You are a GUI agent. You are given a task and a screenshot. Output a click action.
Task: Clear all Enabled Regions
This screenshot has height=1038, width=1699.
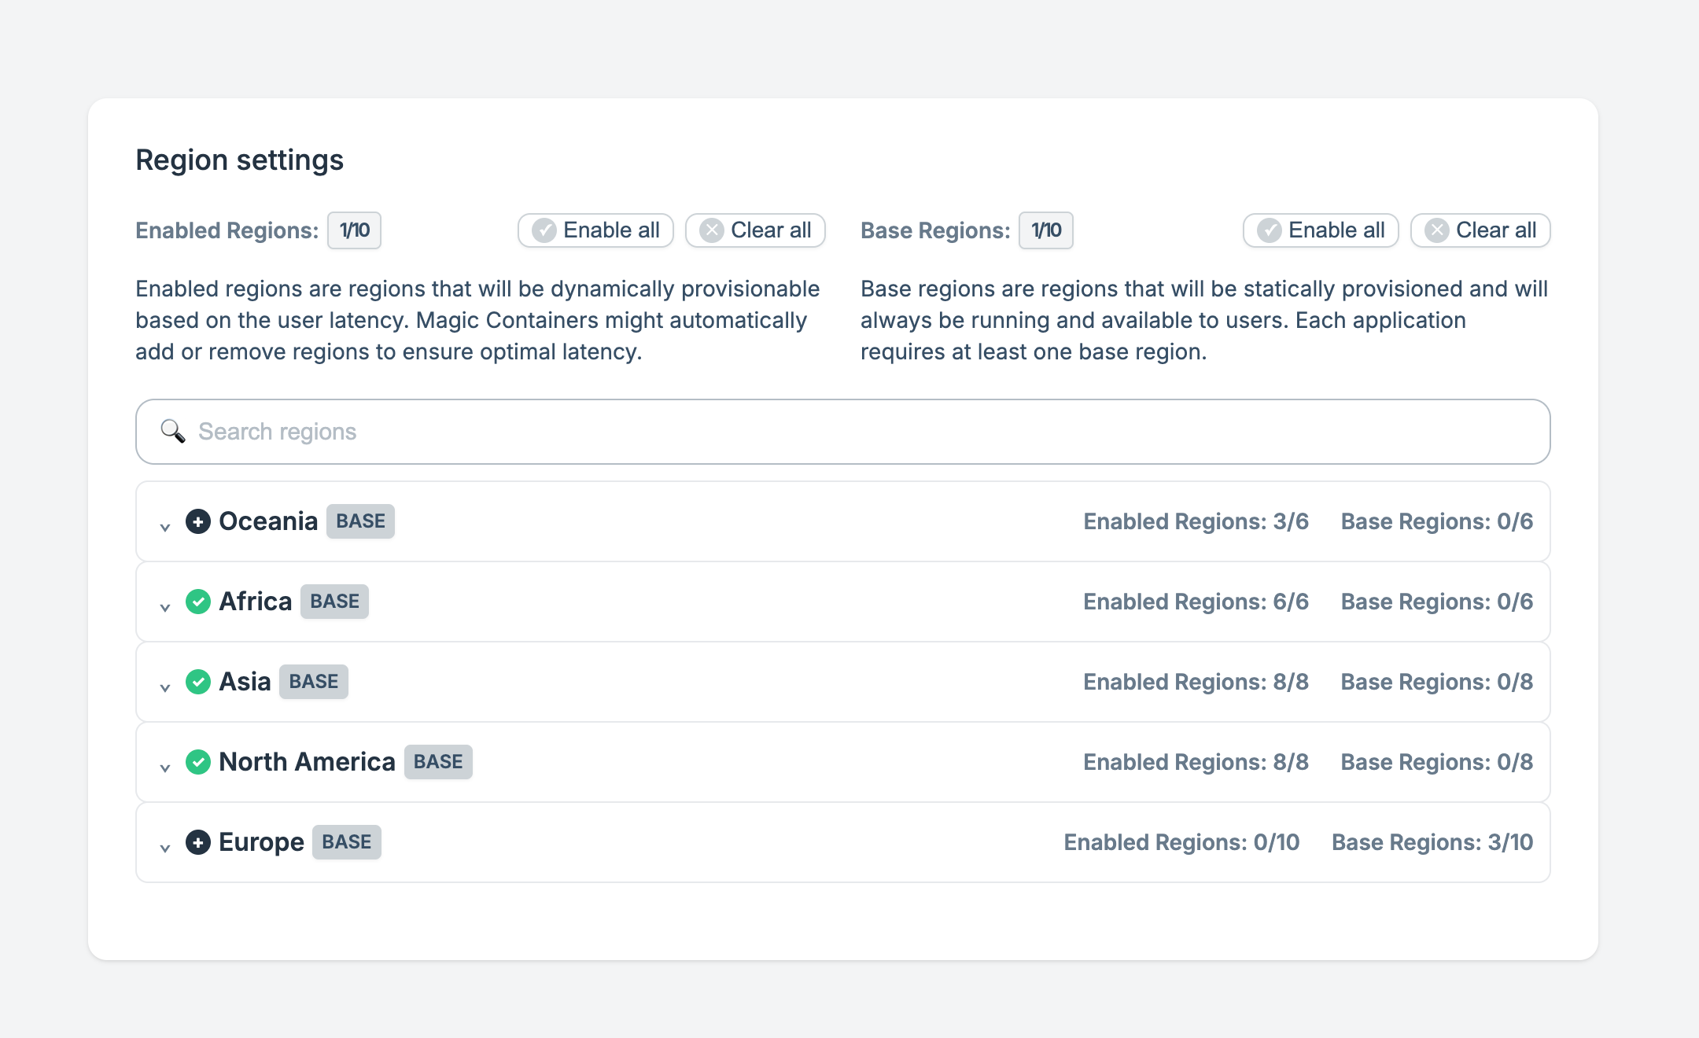pyautogui.click(x=755, y=230)
